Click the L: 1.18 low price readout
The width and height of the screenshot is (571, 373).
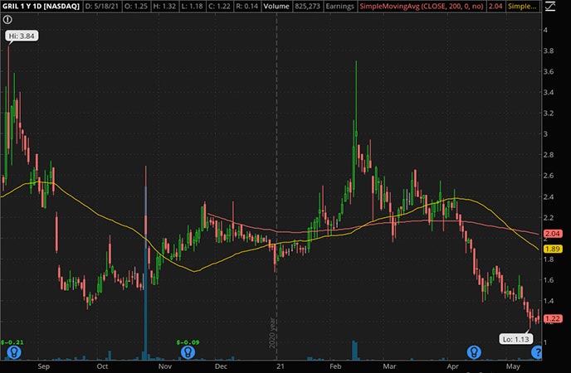click(x=192, y=6)
